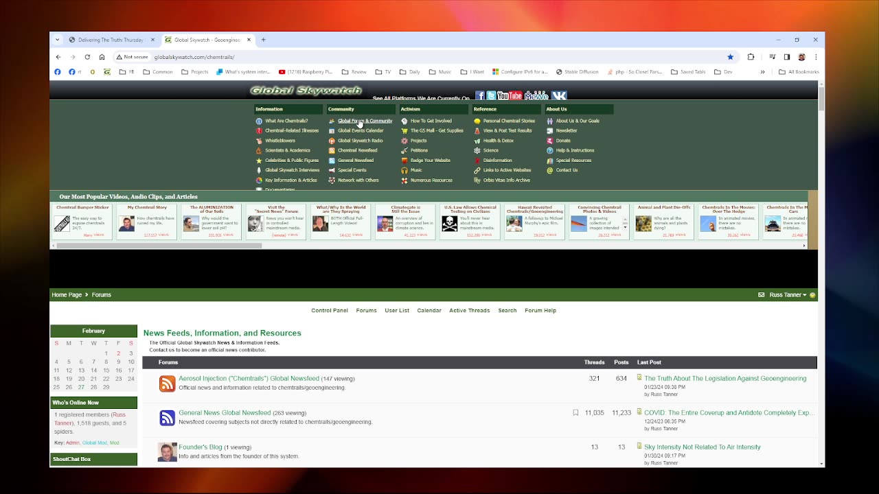Open the Forum Help menu item
The width and height of the screenshot is (879, 494).
click(x=540, y=311)
